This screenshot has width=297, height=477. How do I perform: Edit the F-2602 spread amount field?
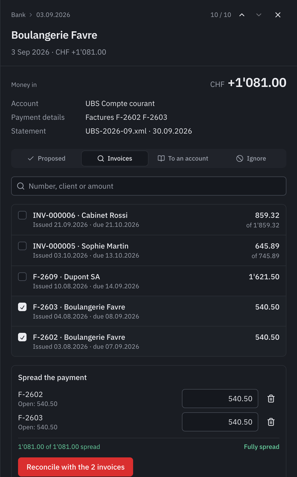(220, 399)
